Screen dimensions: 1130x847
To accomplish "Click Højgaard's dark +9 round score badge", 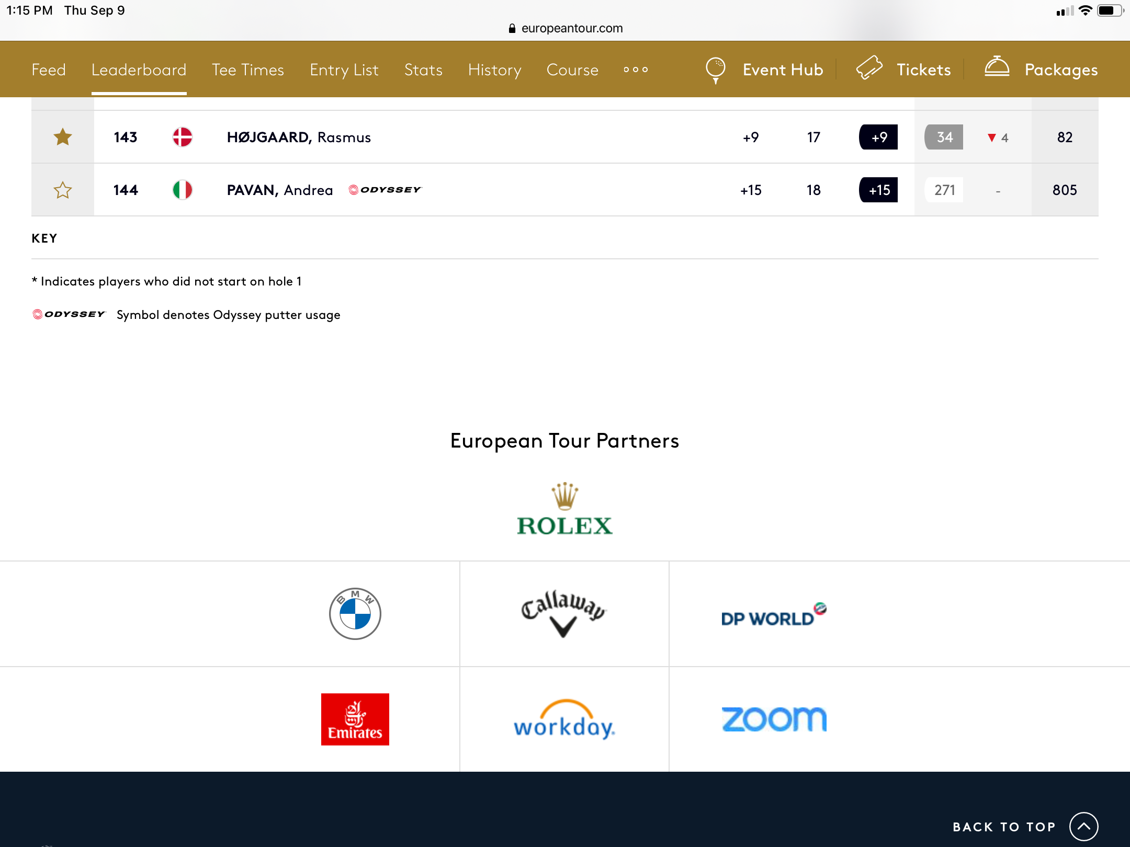I will tap(878, 137).
